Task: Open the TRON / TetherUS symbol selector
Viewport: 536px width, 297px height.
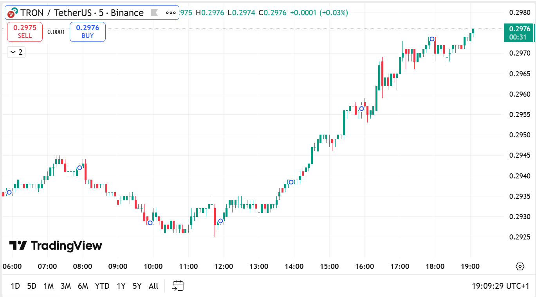Action: click(x=82, y=13)
